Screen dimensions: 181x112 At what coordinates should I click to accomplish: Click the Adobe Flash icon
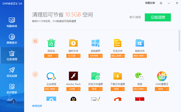(74, 76)
